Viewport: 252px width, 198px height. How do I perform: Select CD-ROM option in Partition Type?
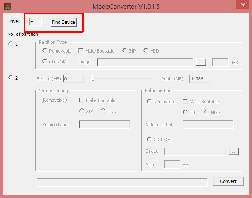[45, 62]
